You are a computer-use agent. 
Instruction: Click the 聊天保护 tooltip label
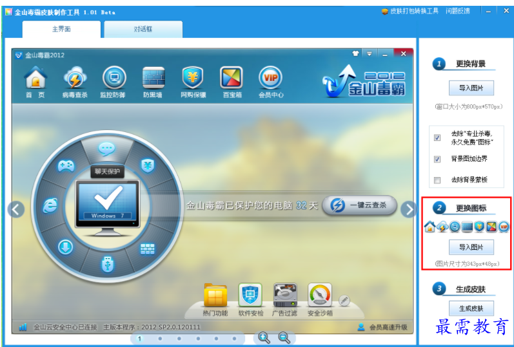(107, 171)
